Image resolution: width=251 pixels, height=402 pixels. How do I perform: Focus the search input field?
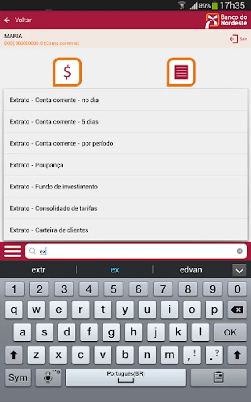(x=136, y=251)
